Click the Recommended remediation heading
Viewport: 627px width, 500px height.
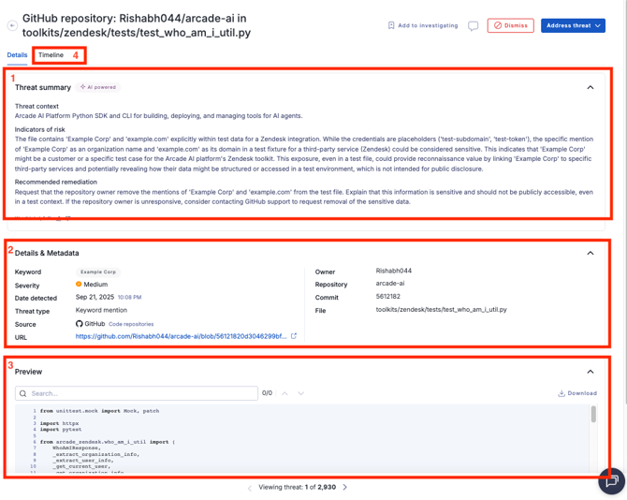click(56, 182)
